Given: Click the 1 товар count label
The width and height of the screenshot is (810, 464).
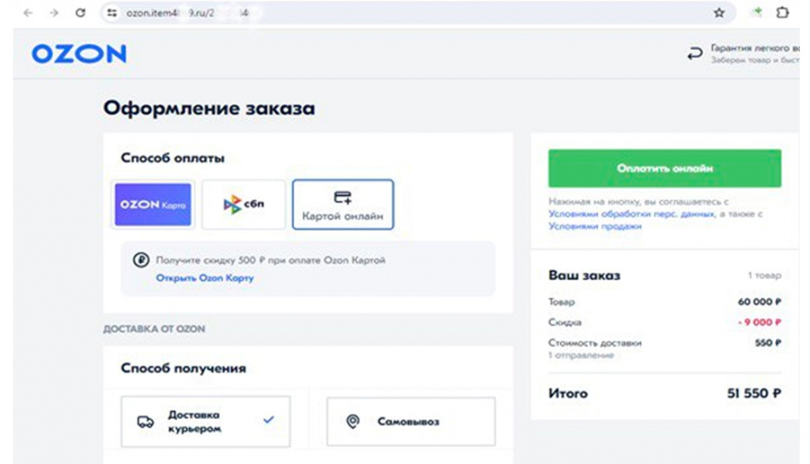Looking at the screenshot, I should tap(765, 275).
